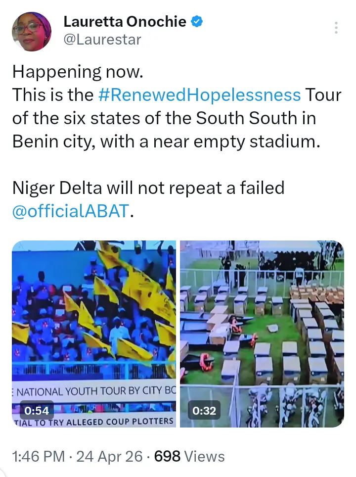Image resolution: width=356 pixels, height=477 pixels.
Task: Visit the @officialABAT mention
Action: [71, 211]
